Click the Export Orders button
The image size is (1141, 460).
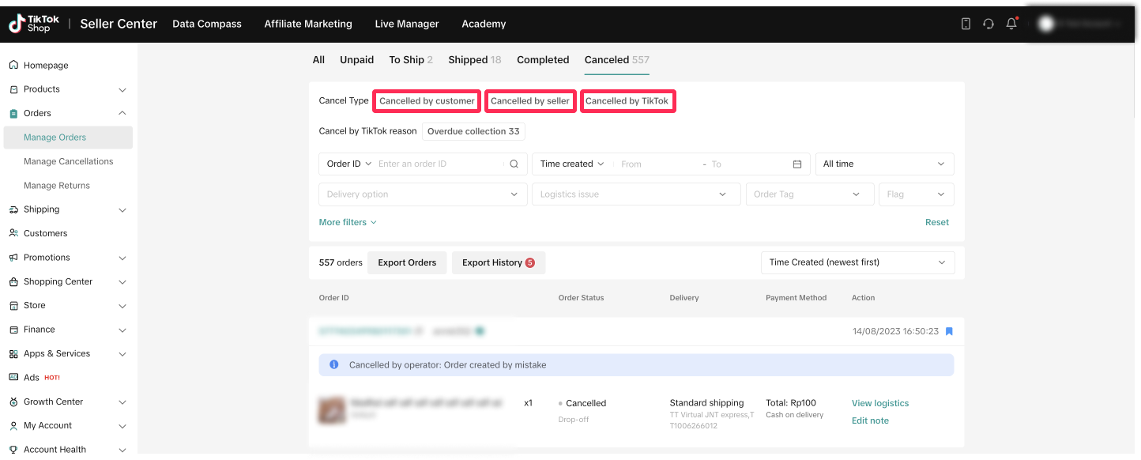407,263
